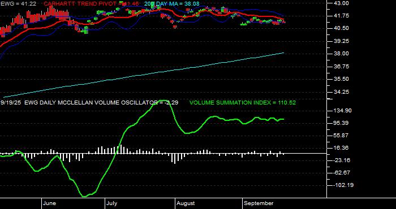Click the -62.67 oscillator axis value
The height and width of the screenshot is (209, 396).
(342, 173)
